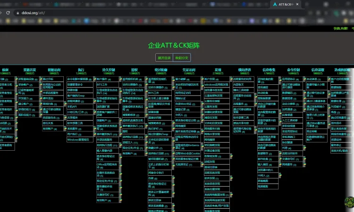Viewport: 354px width, 212px height.
Task: Expand folder icon beside 暴力破解 (4)
Action: pos(202,79)
